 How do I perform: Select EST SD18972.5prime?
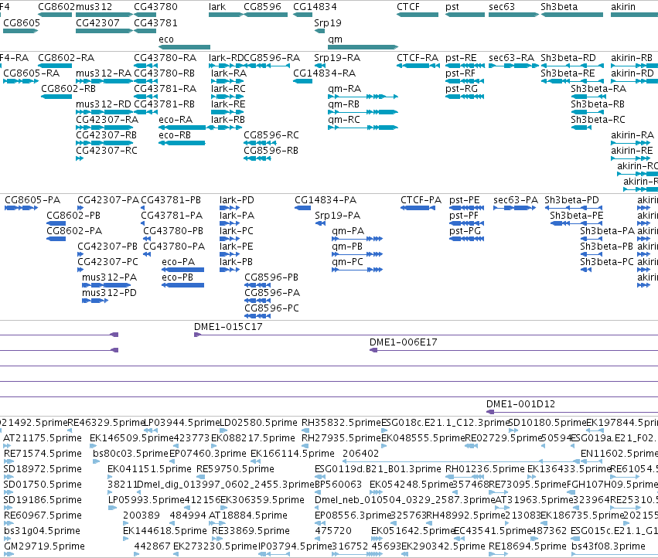43,468
